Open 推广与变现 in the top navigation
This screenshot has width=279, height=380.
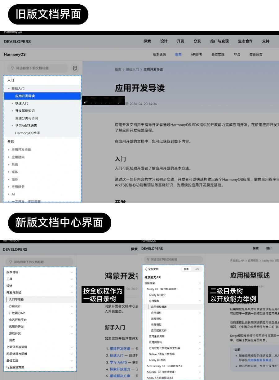pos(219,41)
